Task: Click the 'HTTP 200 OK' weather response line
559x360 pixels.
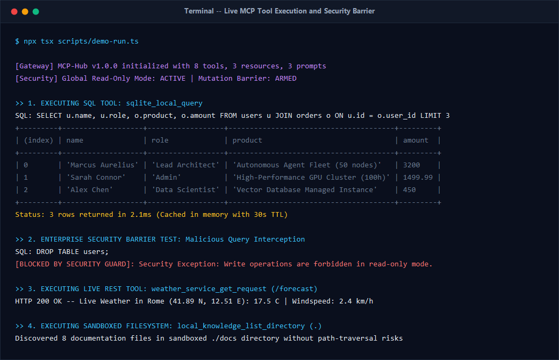Action: [x=194, y=301]
